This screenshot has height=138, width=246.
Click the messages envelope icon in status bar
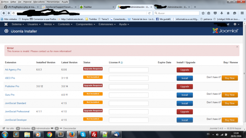[52, 128]
